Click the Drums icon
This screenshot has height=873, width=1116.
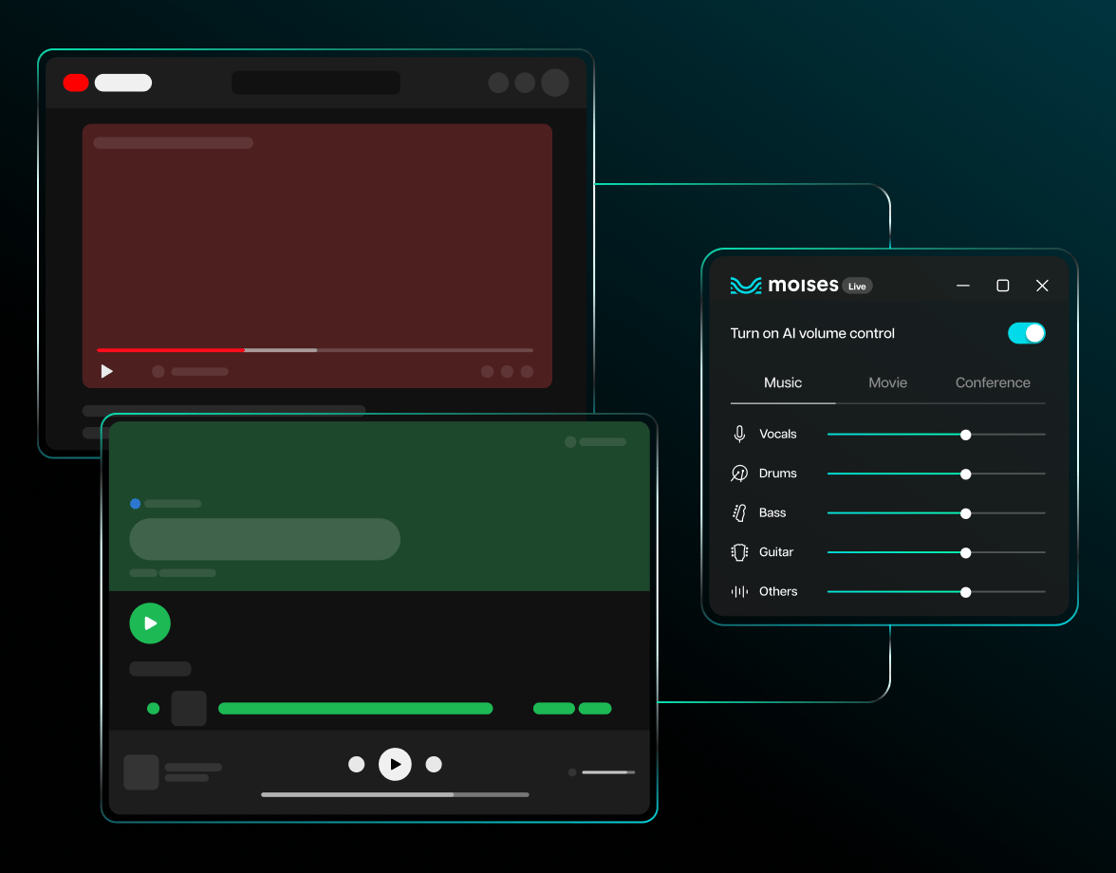739,474
